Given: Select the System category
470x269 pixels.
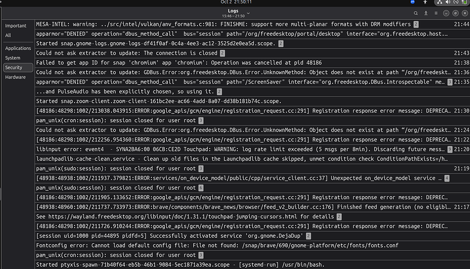Looking at the screenshot, I should [x=18, y=58].
